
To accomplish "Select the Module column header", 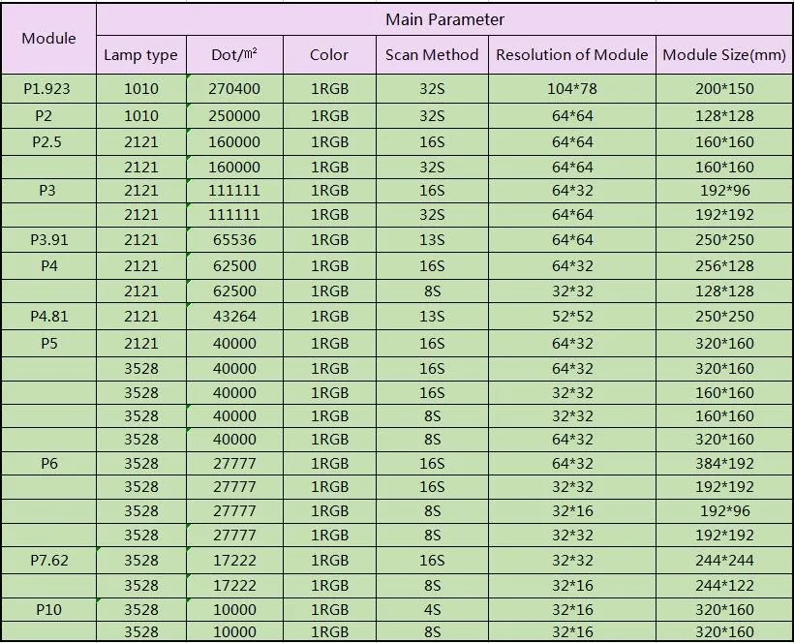I will click(x=48, y=38).
